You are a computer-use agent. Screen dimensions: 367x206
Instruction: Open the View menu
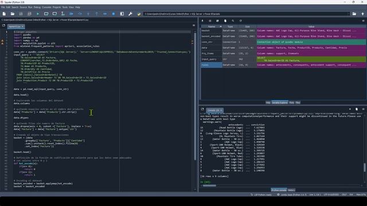pyautogui.click(x=71, y=7)
